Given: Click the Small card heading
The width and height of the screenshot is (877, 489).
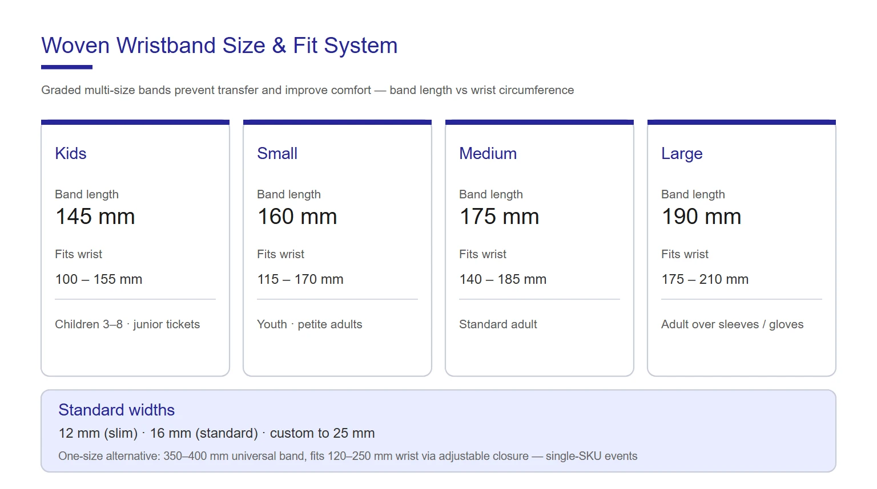Looking at the screenshot, I should [x=277, y=153].
